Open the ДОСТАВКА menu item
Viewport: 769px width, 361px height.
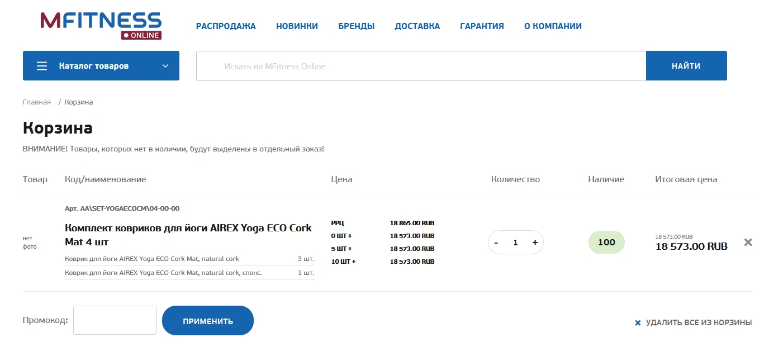(x=417, y=26)
